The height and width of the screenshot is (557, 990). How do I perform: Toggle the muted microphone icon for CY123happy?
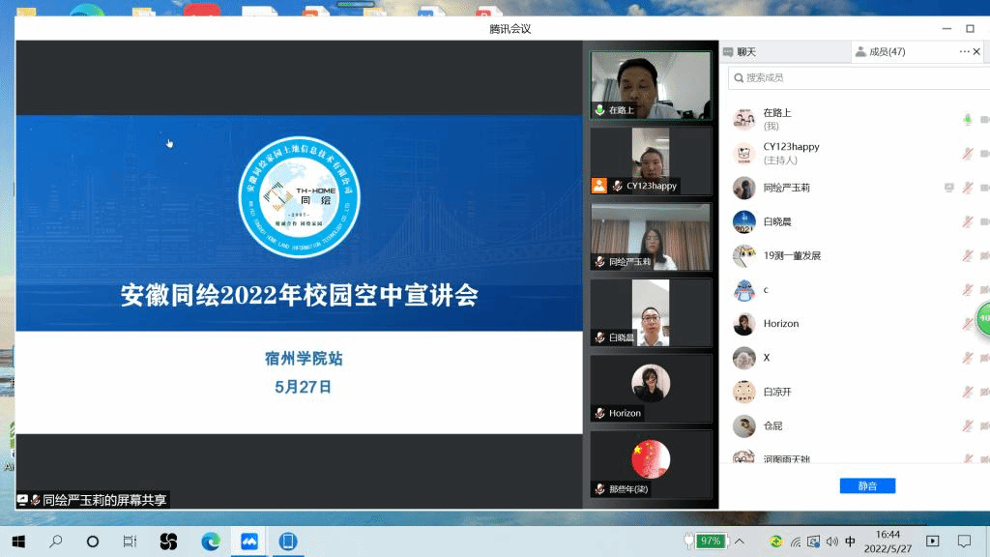point(967,154)
